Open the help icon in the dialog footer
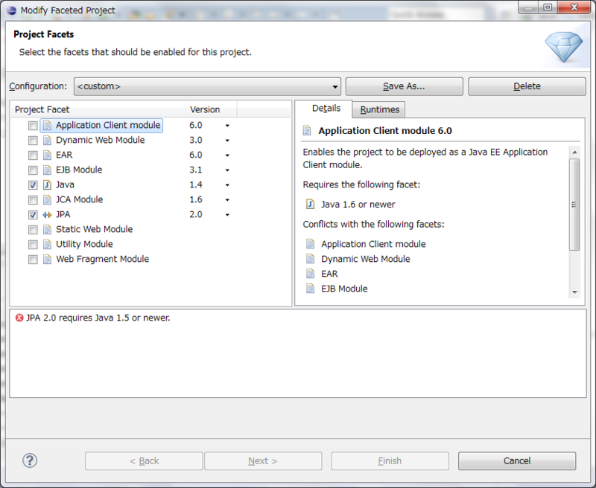Image resolution: width=596 pixels, height=488 pixels. (30, 460)
